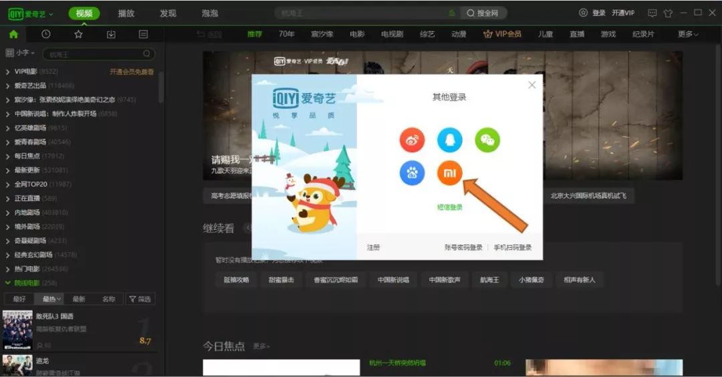Collapse the green 院线电影 category

(8, 283)
